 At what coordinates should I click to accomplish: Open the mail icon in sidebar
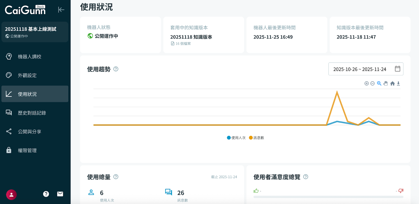coord(60,194)
